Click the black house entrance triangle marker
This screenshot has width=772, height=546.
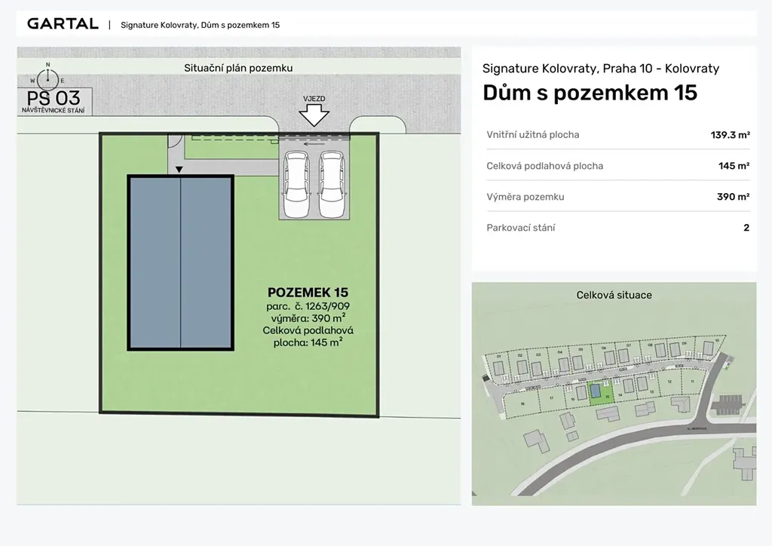coord(179,170)
